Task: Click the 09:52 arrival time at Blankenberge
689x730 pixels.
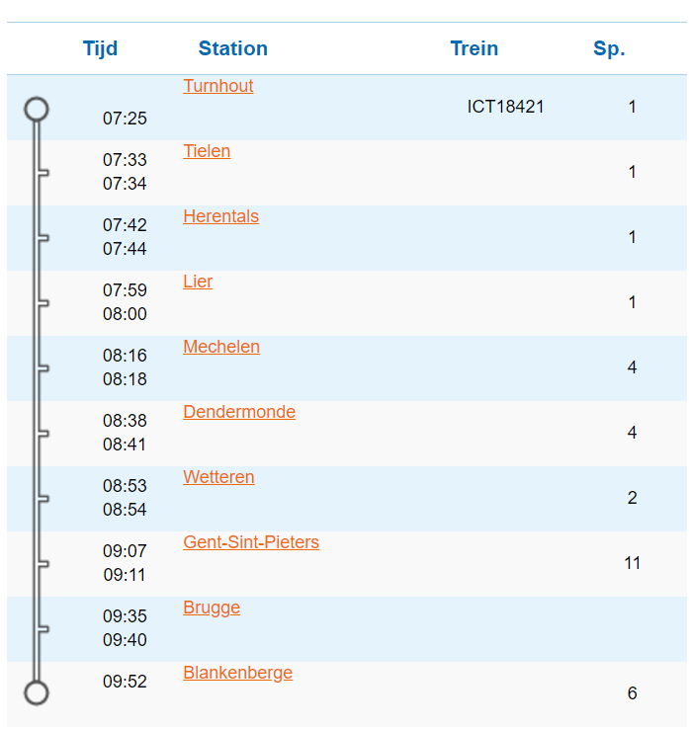Action: point(125,681)
